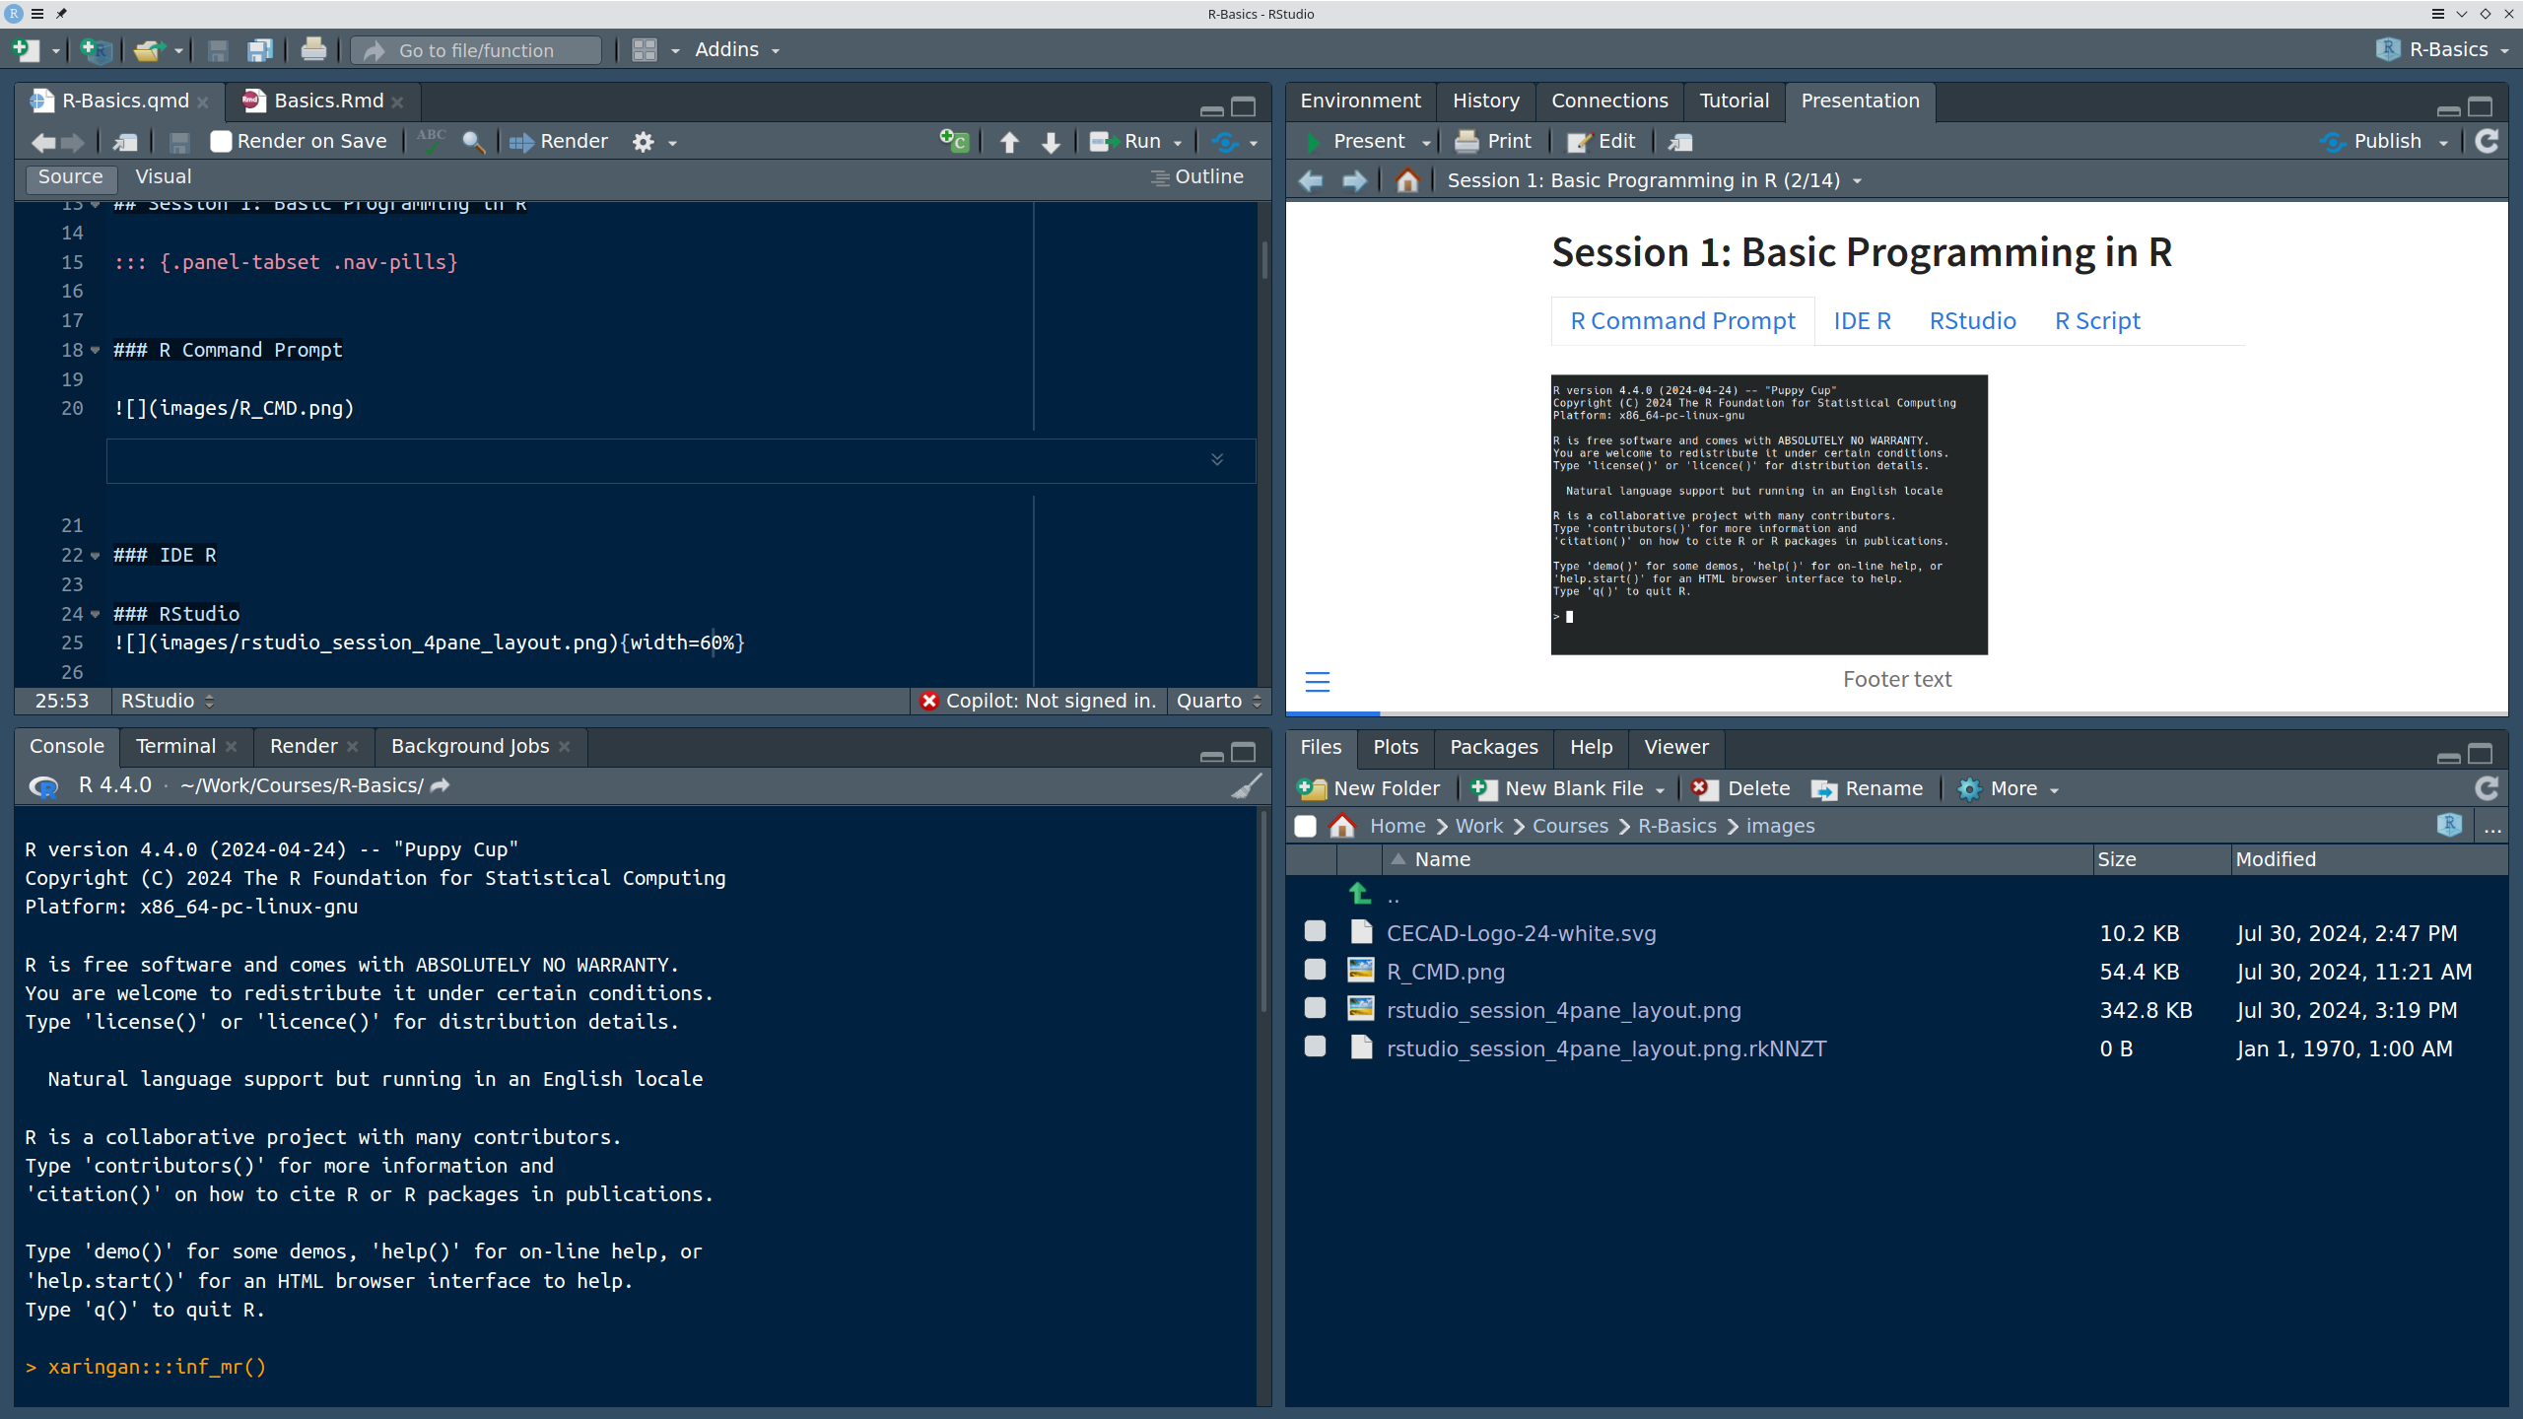Click the find and replace magnifier icon
Screen dimensions: 2523x1419
(474, 142)
